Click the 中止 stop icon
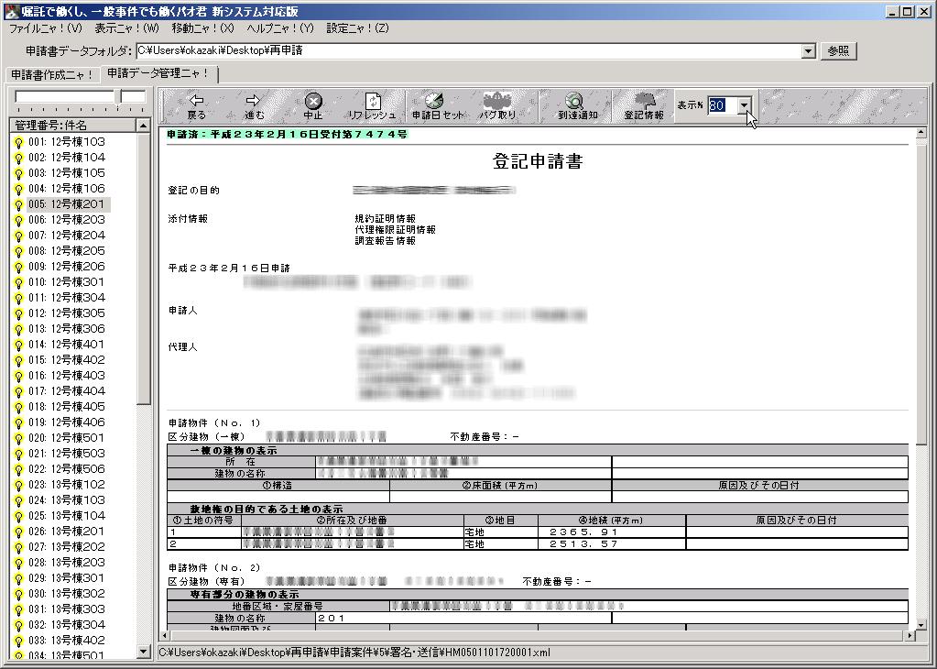Screen dimensions: 937x669 (x=313, y=101)
